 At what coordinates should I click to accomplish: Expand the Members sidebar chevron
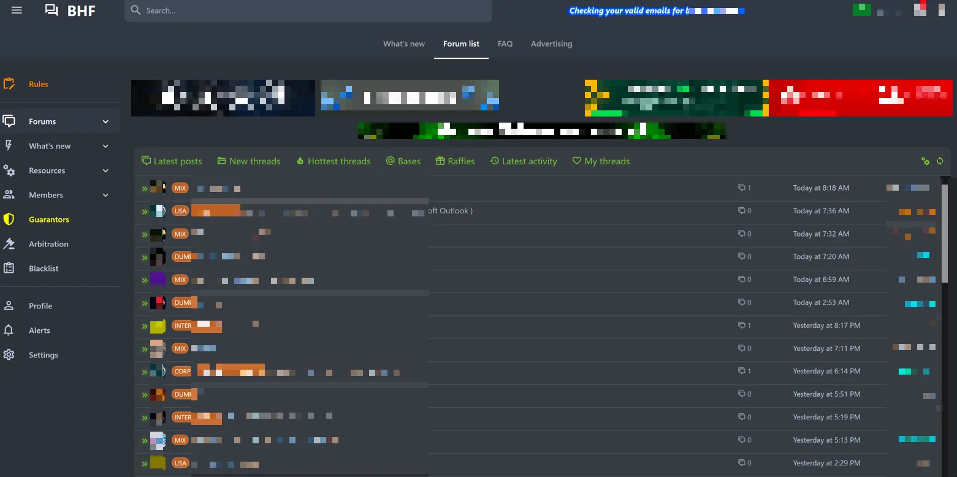[105, 195]
